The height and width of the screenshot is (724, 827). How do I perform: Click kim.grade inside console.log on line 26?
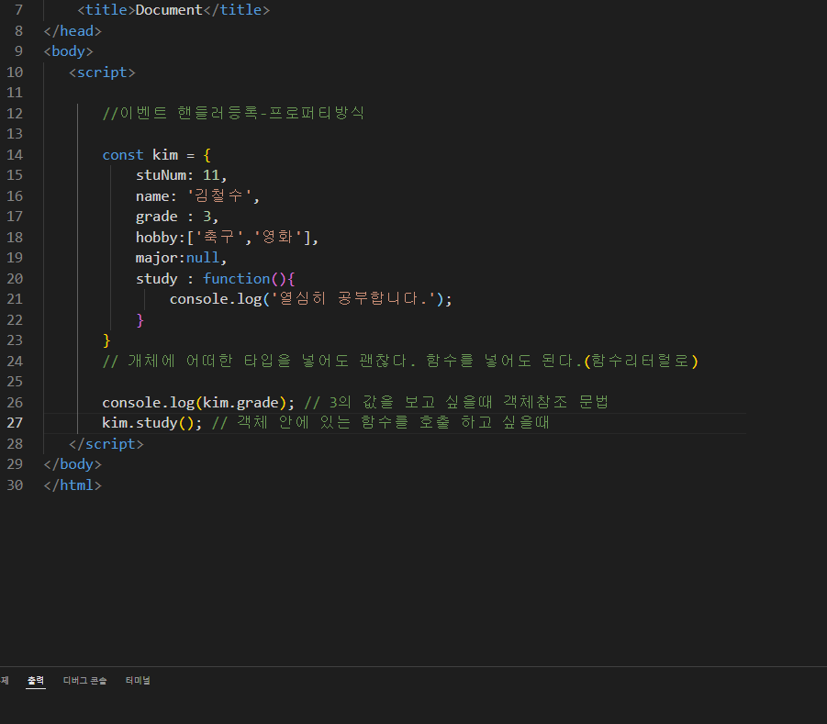[240, 403]
